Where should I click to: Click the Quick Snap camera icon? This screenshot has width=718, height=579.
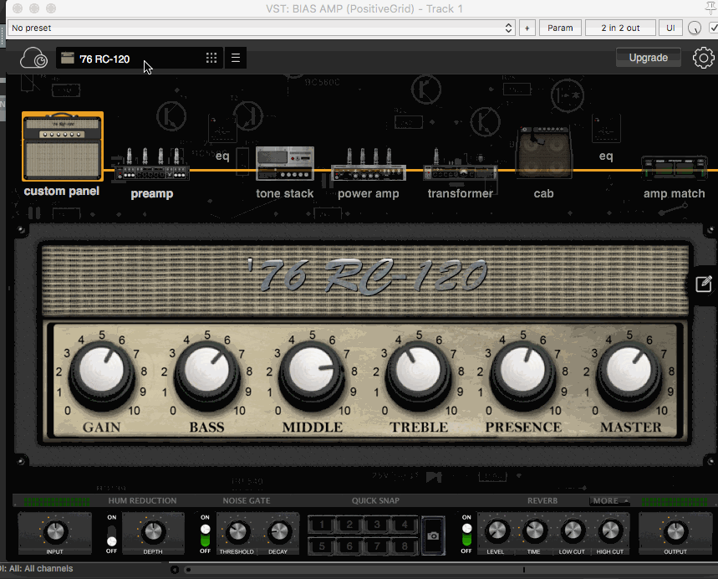433,535
